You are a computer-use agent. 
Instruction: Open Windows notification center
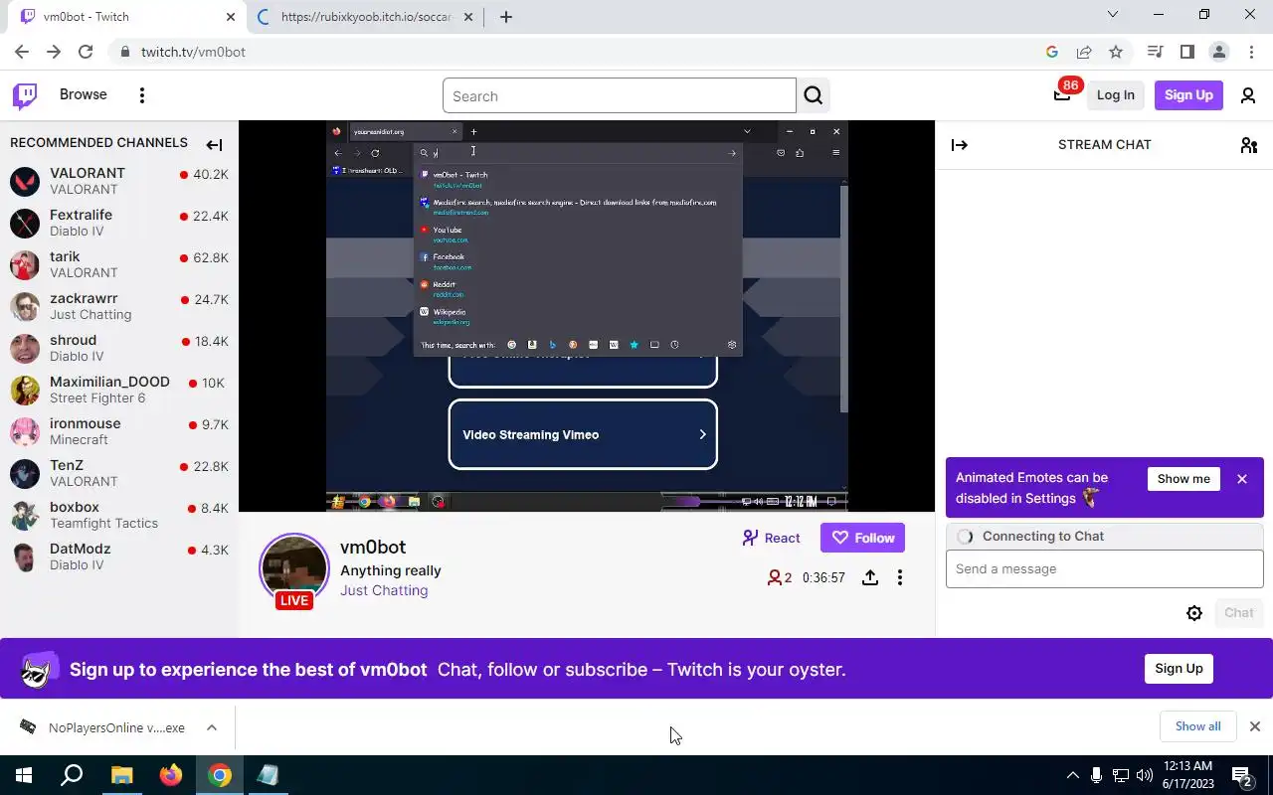click(1242, 775)
